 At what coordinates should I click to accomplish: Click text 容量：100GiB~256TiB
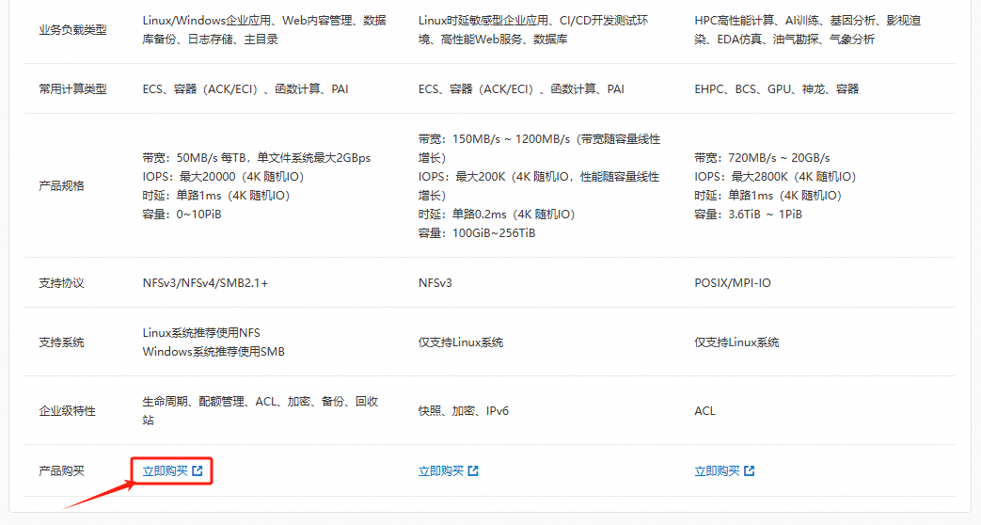(477, 232)
